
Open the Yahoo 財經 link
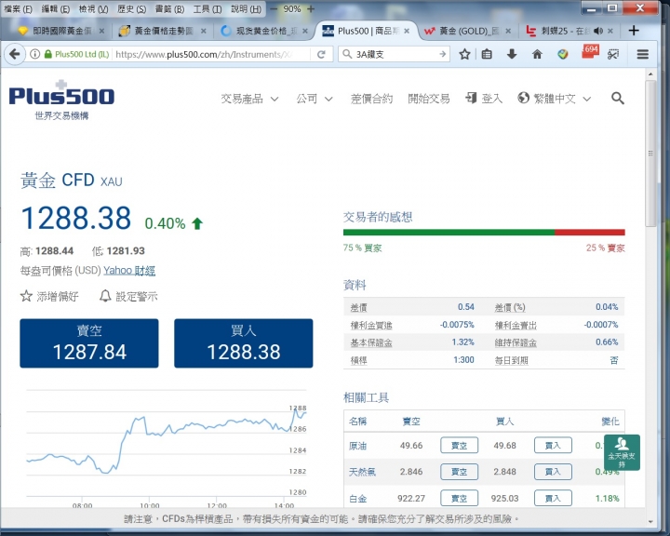point(129,270)
